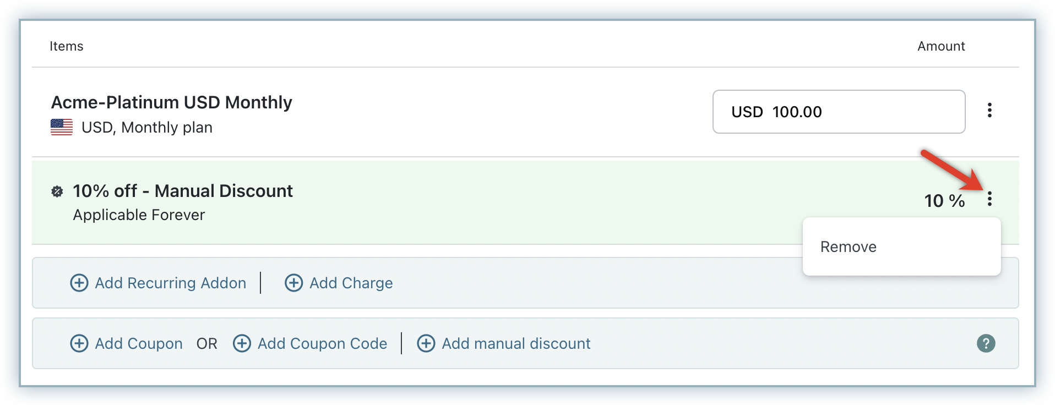Image resolution: width=1055 pixels, height=406 pixels.
Task: Click the Add Coupon Code link text
Action: pyautogui.click(x=323, y=343)
